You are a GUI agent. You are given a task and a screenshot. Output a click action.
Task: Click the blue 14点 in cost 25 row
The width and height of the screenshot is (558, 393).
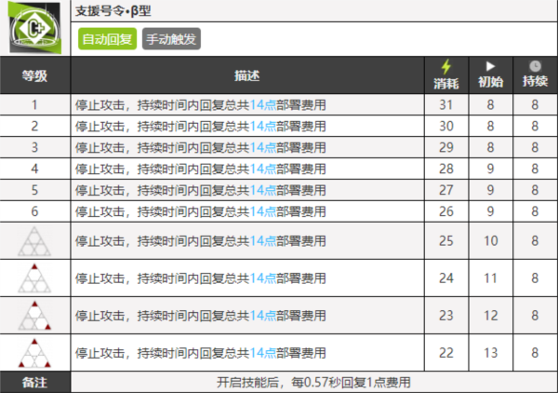(262, 241)
